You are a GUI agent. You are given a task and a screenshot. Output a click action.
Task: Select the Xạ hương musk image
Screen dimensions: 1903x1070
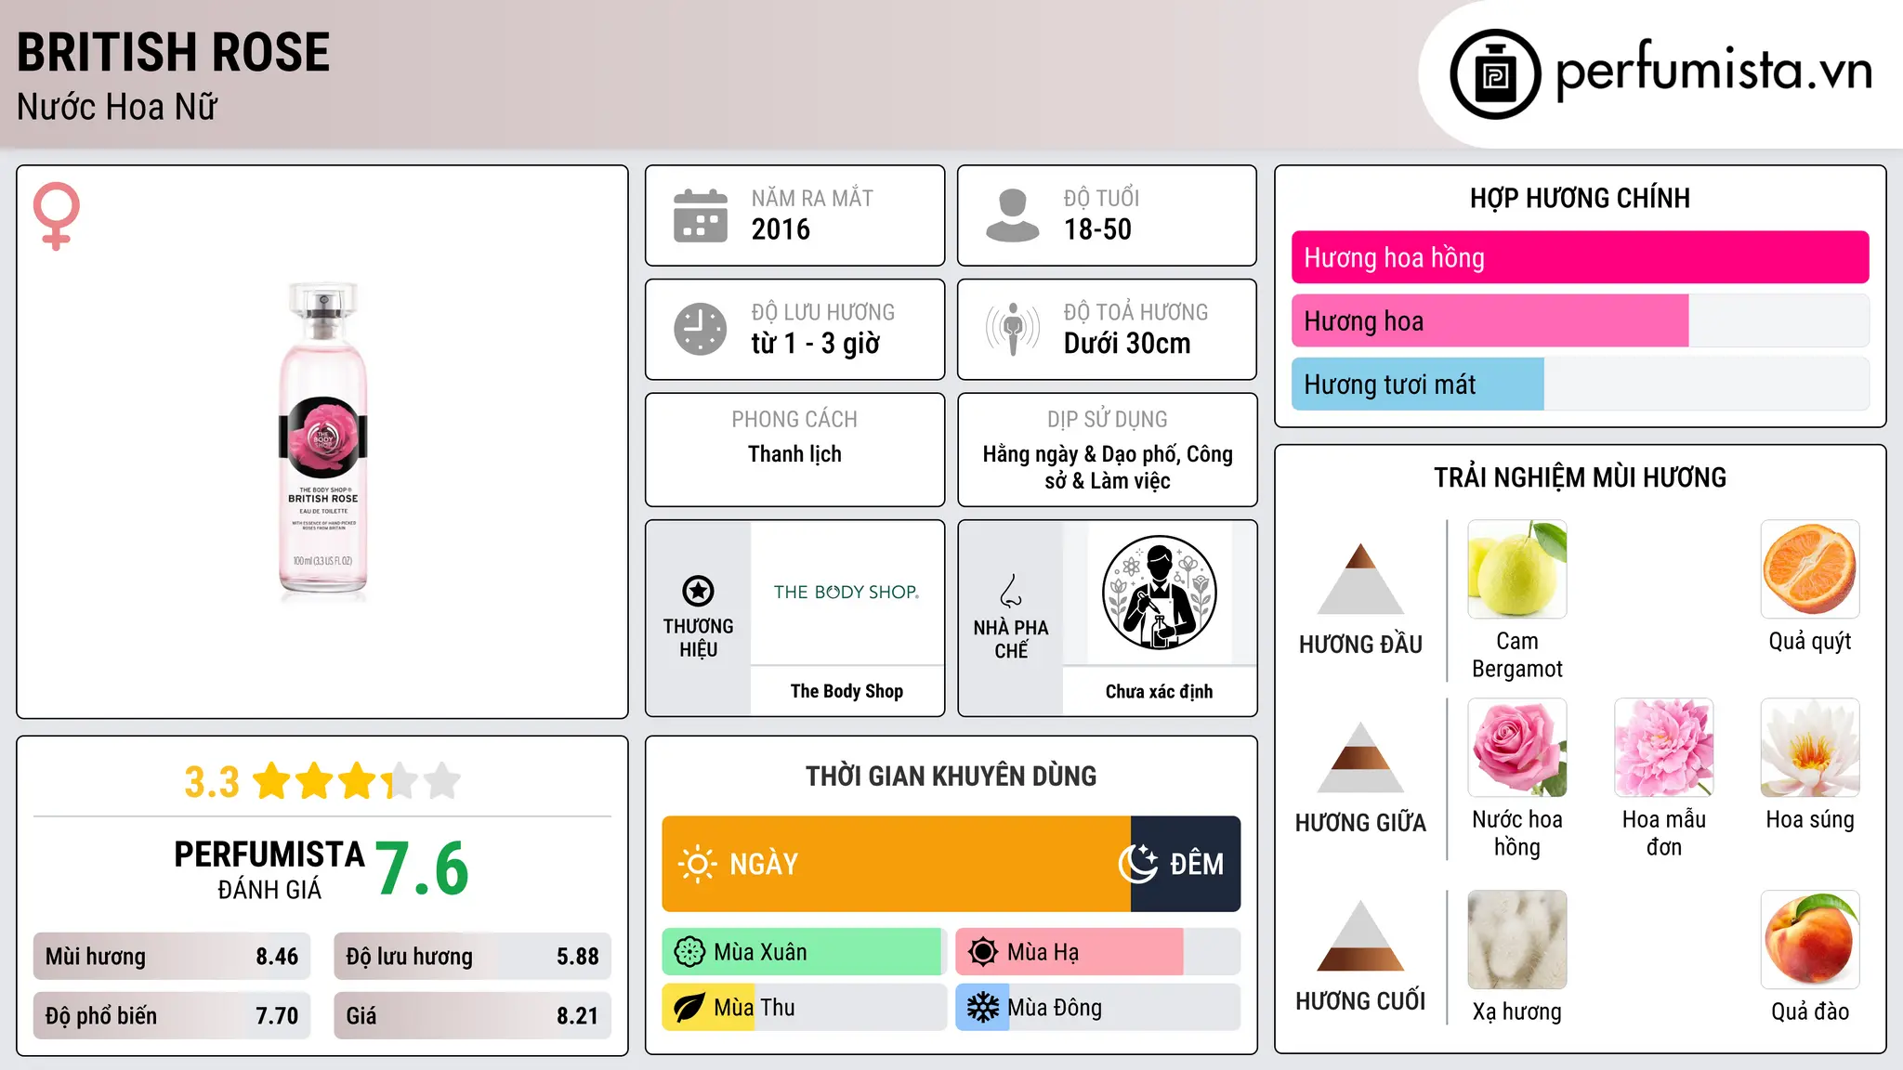(1517, 940)
